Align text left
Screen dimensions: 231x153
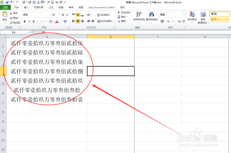(74, 21)
